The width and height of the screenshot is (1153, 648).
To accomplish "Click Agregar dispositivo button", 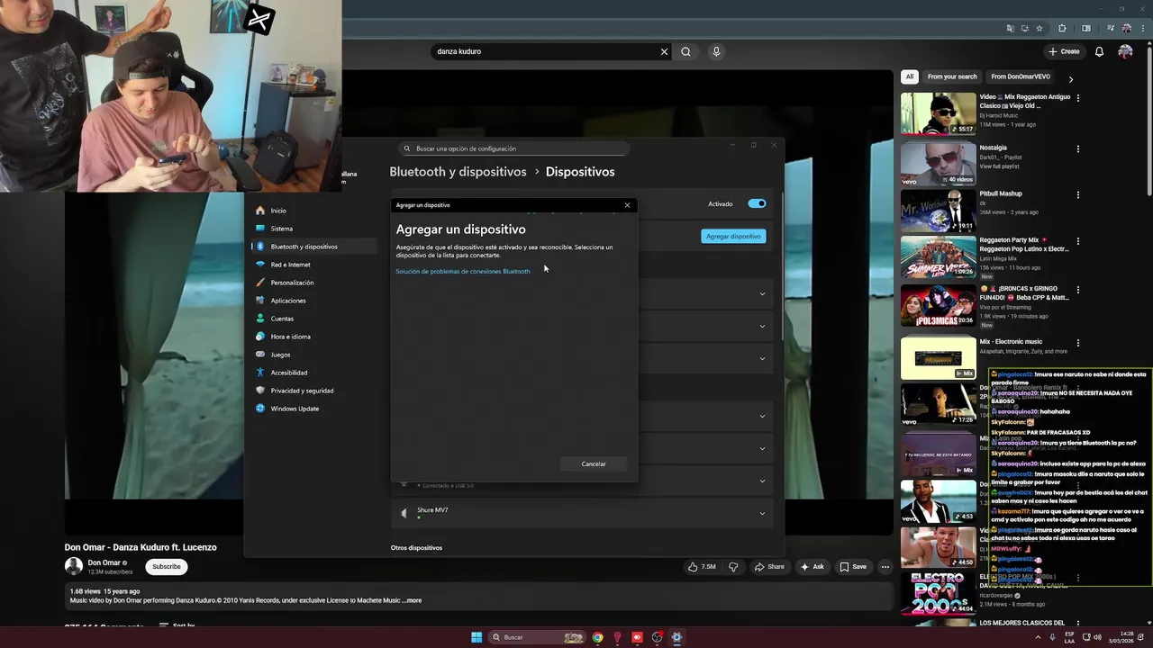I will point(733,236).
